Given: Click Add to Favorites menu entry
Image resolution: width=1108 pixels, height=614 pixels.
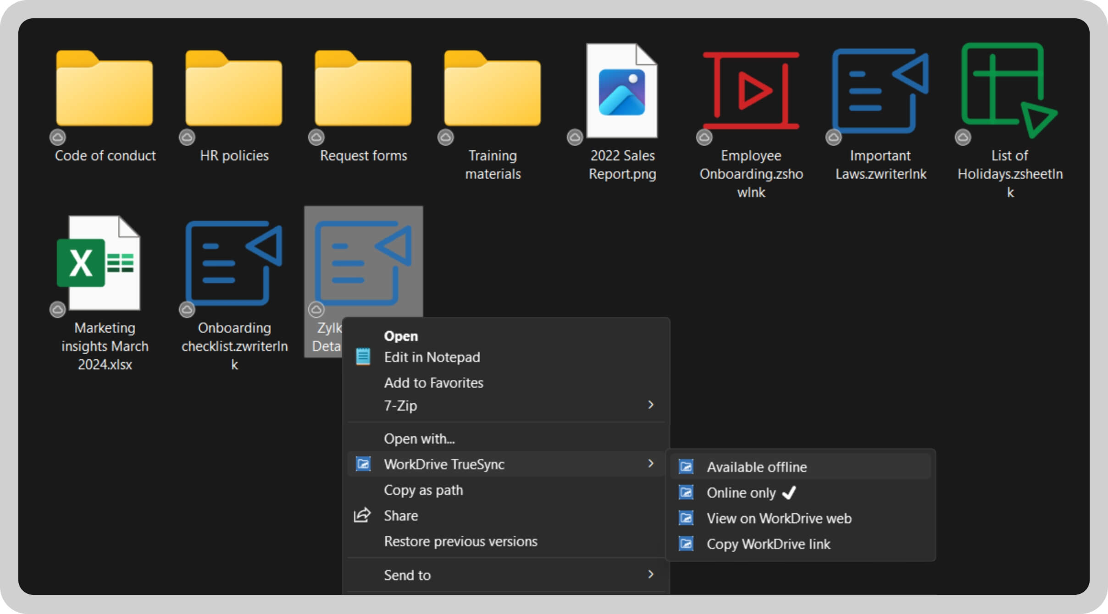Looking at the screenshot, I should [x=433, y=383].
